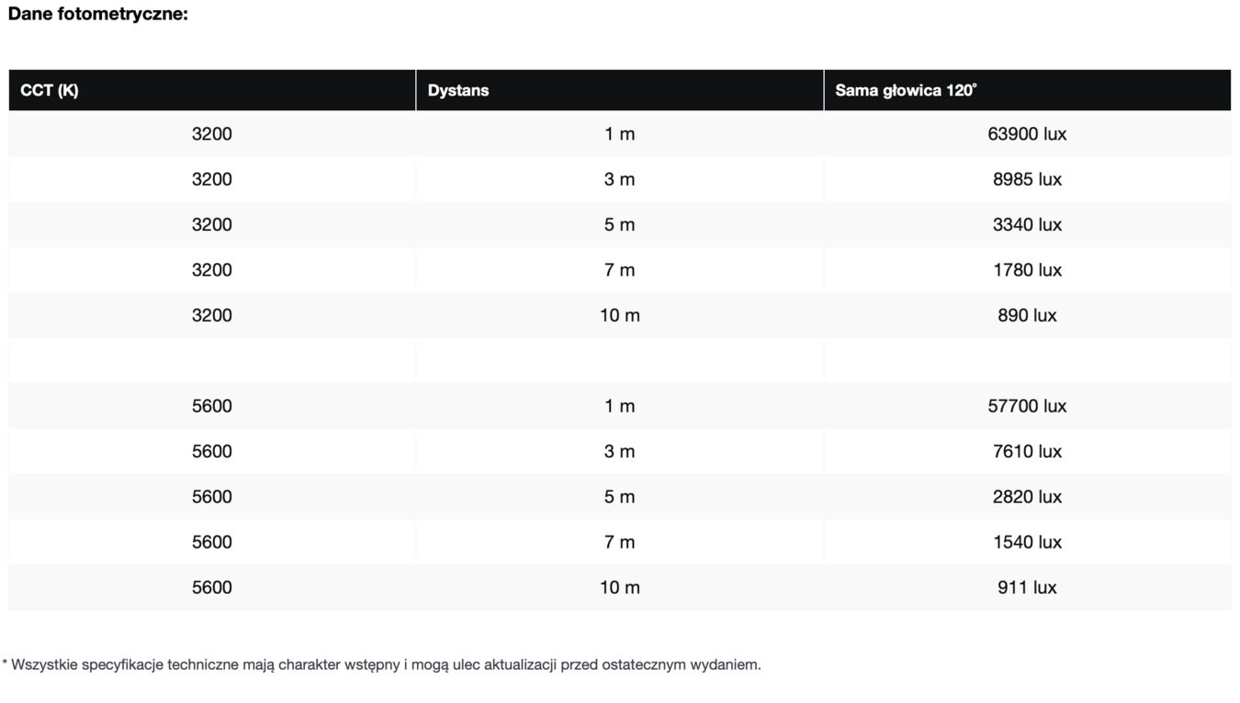Click the 5 m cell in the 2820 lux row
Viewport: 1240px width, 703px height.
620,497
